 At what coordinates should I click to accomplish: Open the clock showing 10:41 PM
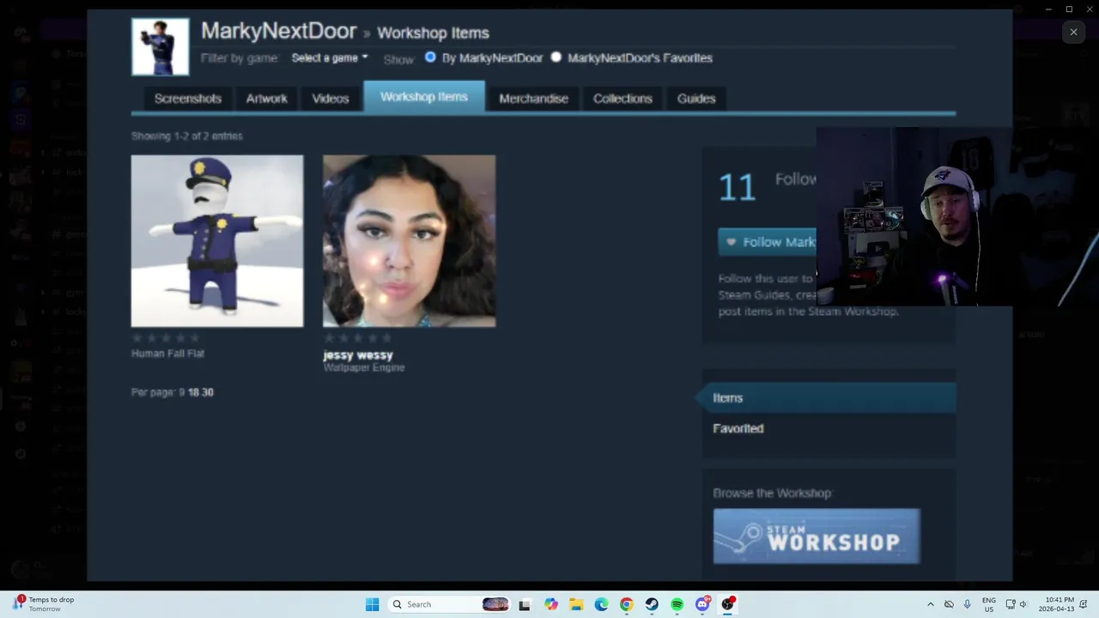(x=1056, y=604)
